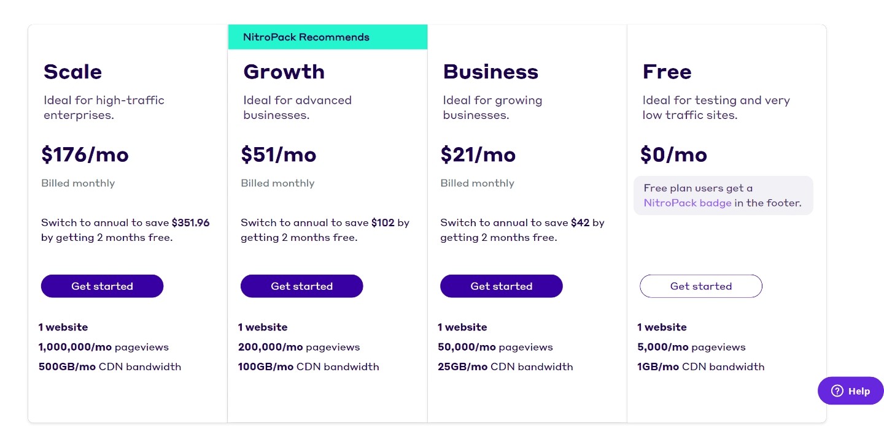Click the Scale plan's $351.96 annual savings text

pyautogui.click(x=190, y=223)
